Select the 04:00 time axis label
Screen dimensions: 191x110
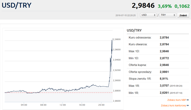pos(24,105)
